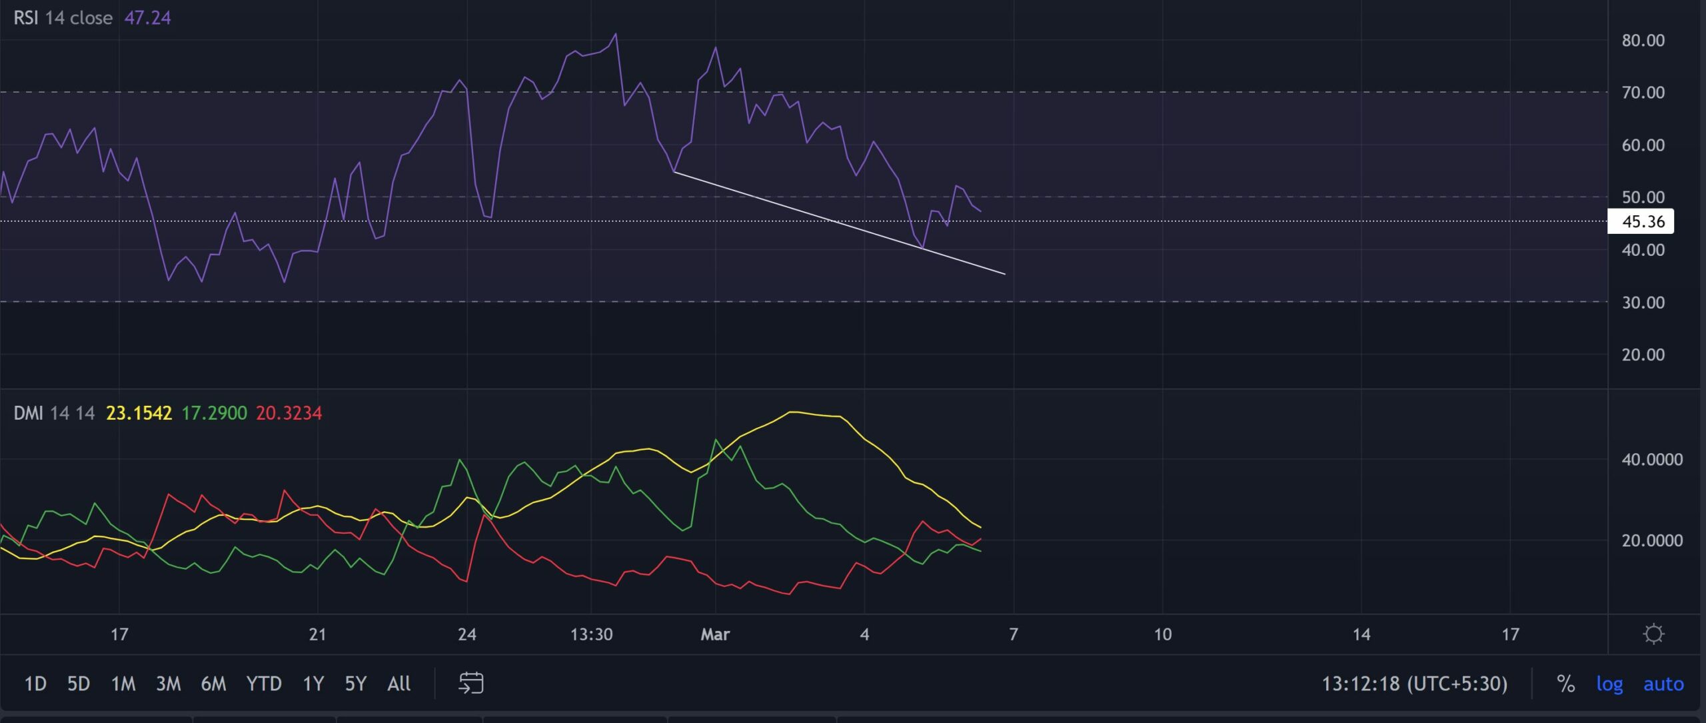Show All time range data
The width and height of the screenshot is (1706, 723).
pos(399,684)
